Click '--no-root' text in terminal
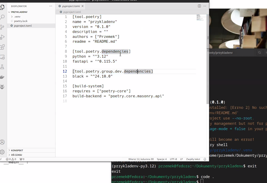Image resolution: width=267 pixels, height=183 pixels. [x=242, y=118]
